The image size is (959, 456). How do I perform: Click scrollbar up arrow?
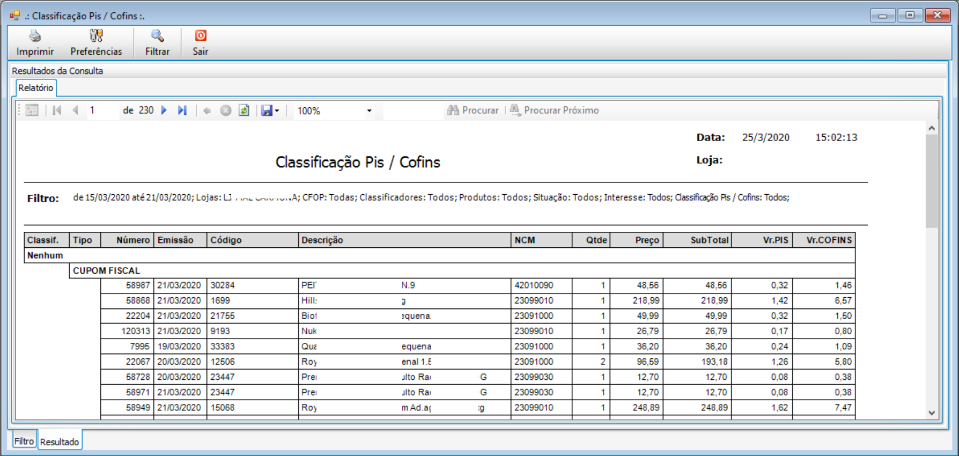pos(932,128)
